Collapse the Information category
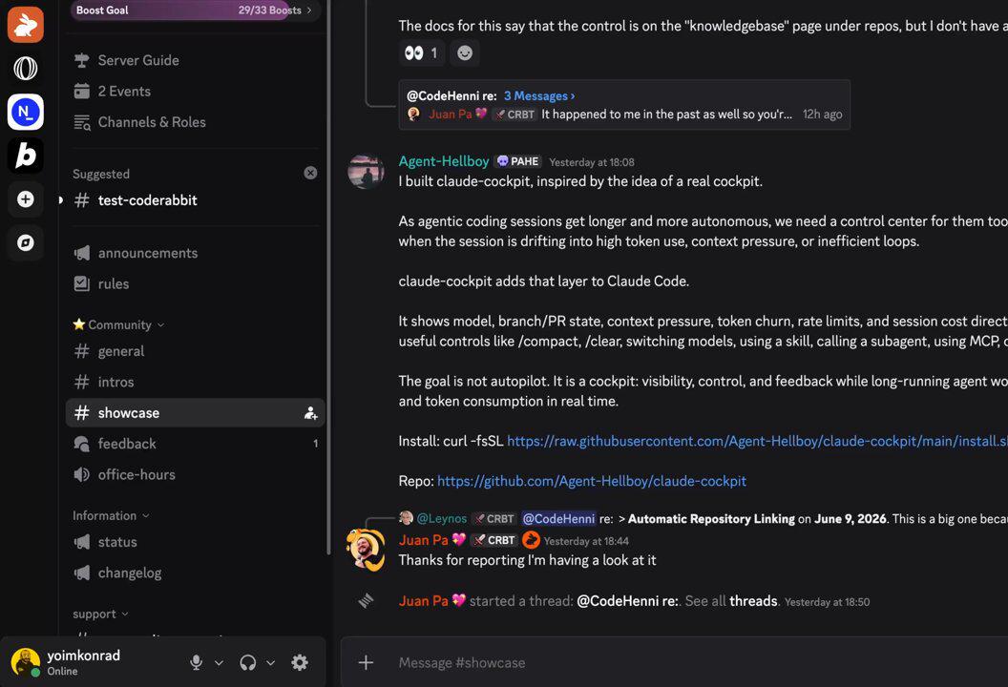 click(111, 515)
